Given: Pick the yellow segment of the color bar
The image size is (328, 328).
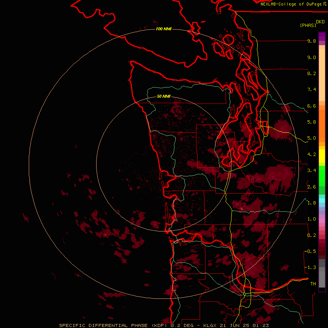Looking at the screenshot, I should pyautogui.click(x=322, y=156).
